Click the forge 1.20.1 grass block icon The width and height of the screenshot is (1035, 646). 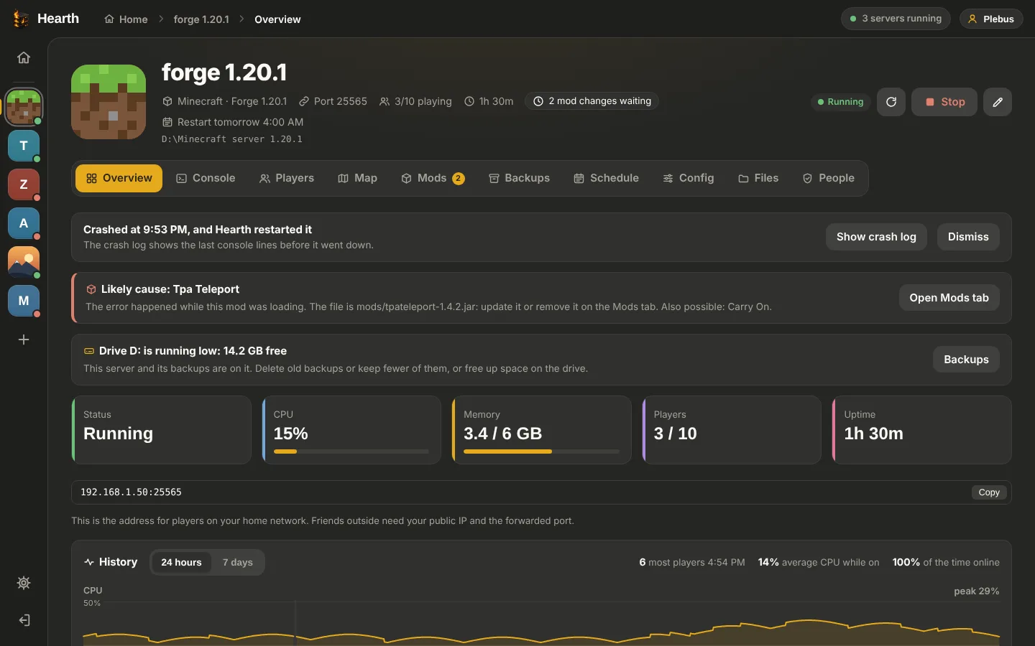[x=109, y=102]
